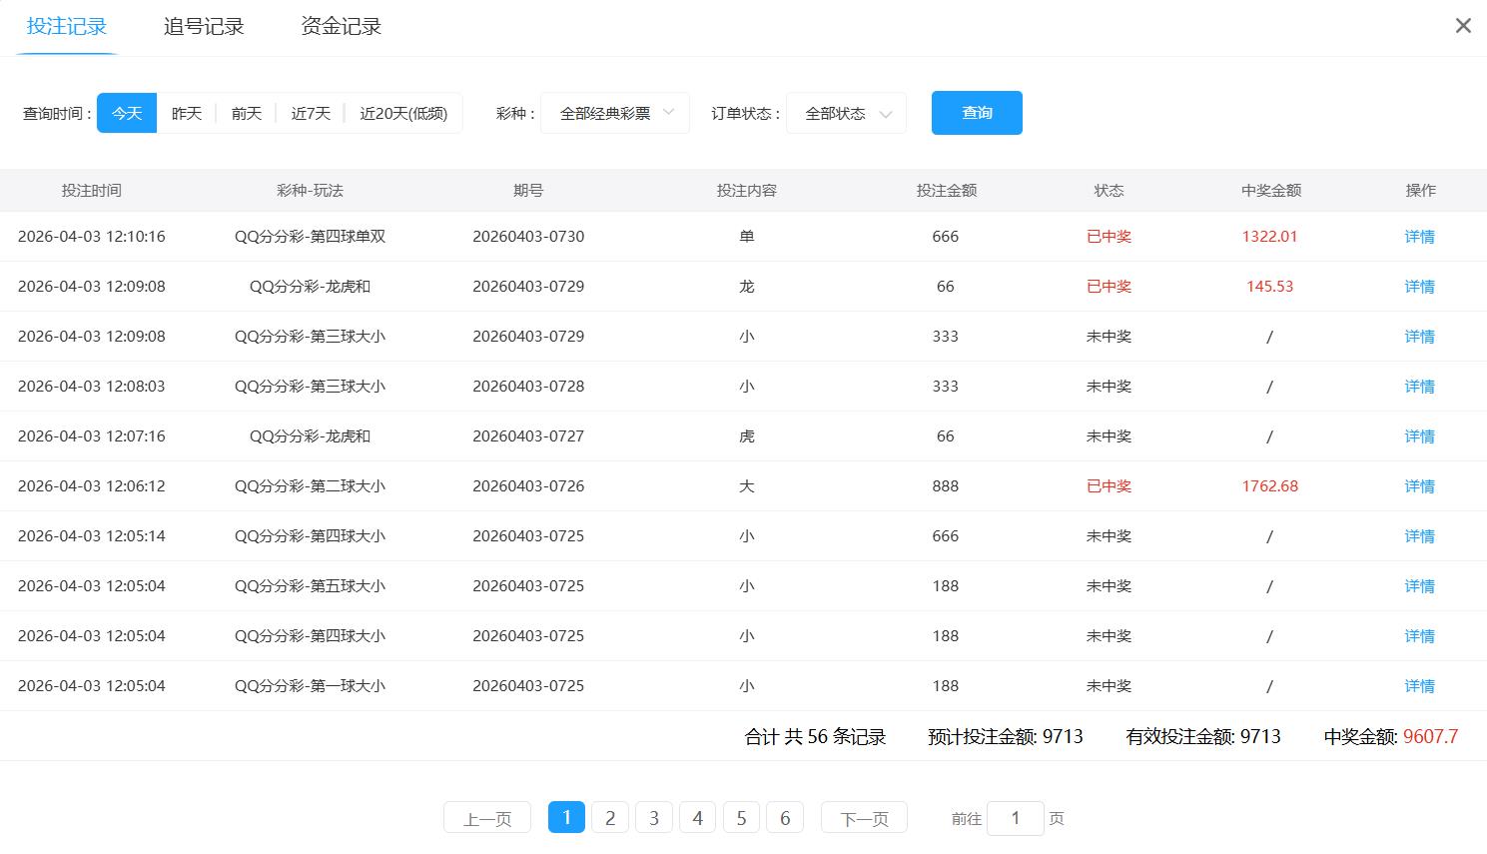
Task: 选择昨天作为查询时间
Action: pos(187,113)
